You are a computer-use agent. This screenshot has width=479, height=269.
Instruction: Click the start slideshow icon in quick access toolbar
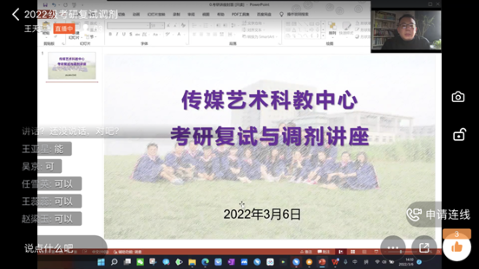(x=74, y=5)
